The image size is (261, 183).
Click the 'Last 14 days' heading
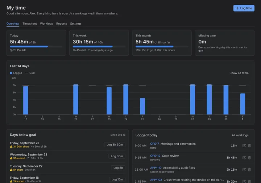pos(20,66)
